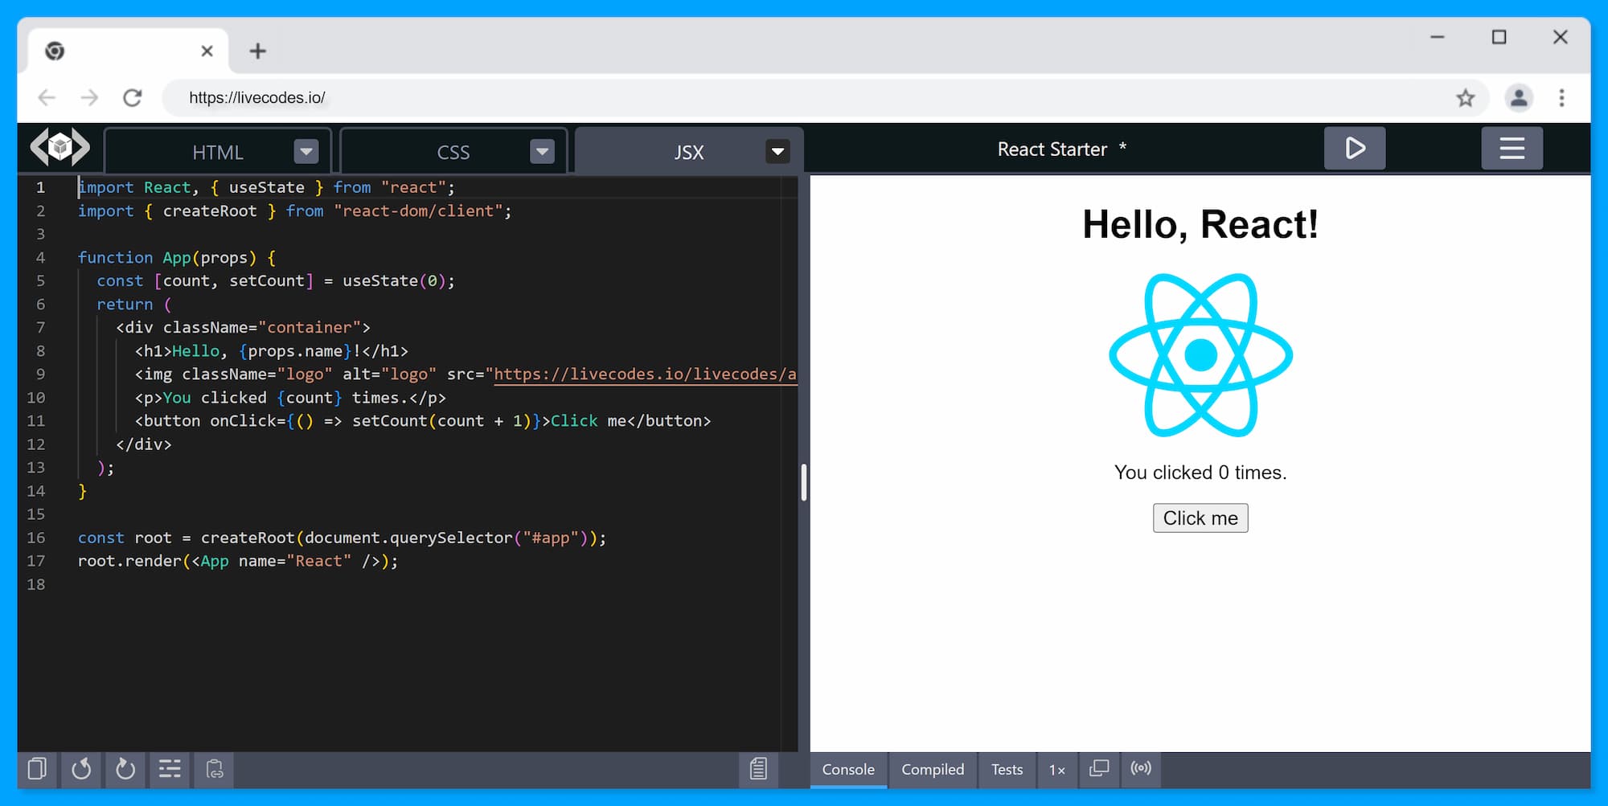This screenshot has height=806, width=1608.
Task: Maximize the browser window
Action: pos(1499,37)
